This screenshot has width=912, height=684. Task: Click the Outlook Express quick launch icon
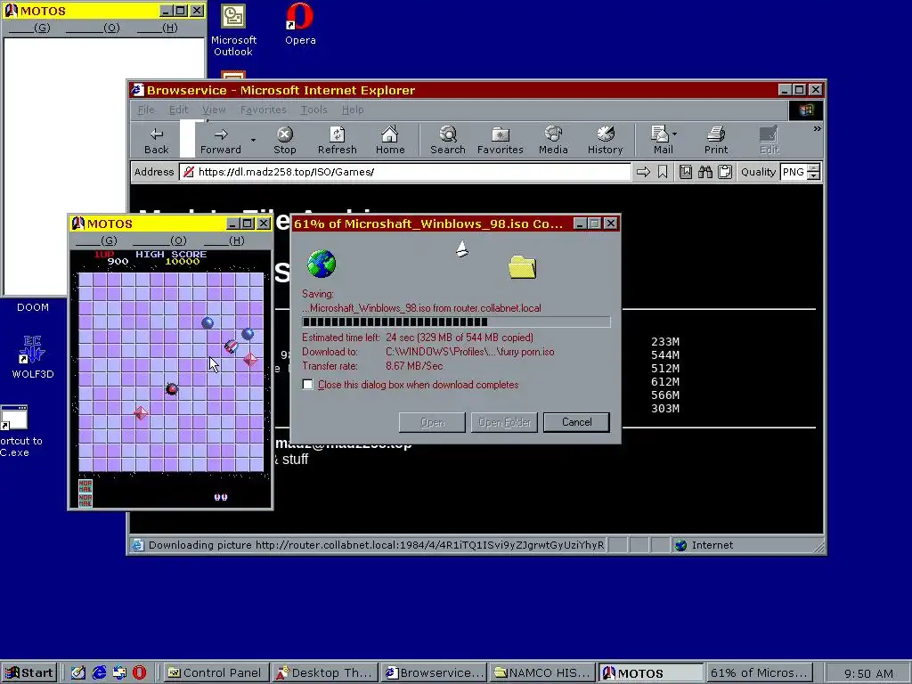point(120,673)
